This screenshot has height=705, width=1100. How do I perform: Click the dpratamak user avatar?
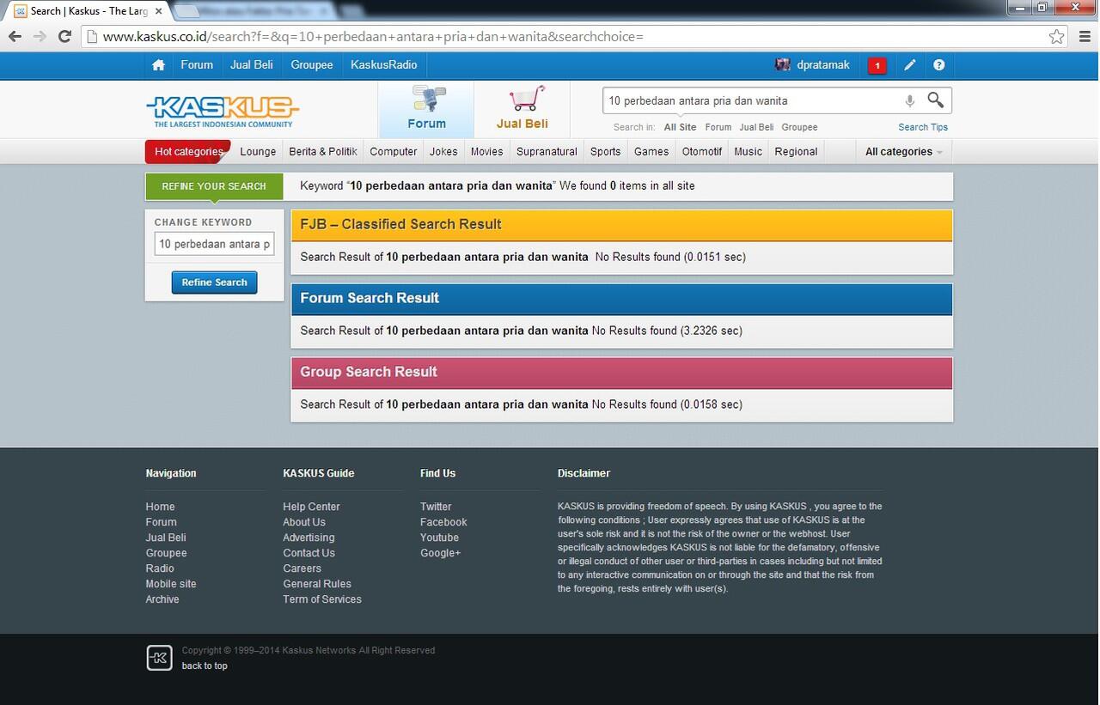782,64
